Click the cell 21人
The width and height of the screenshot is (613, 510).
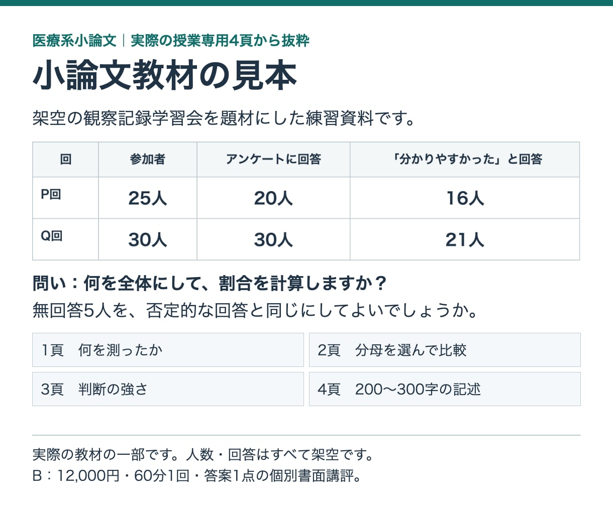pos(465,240)
